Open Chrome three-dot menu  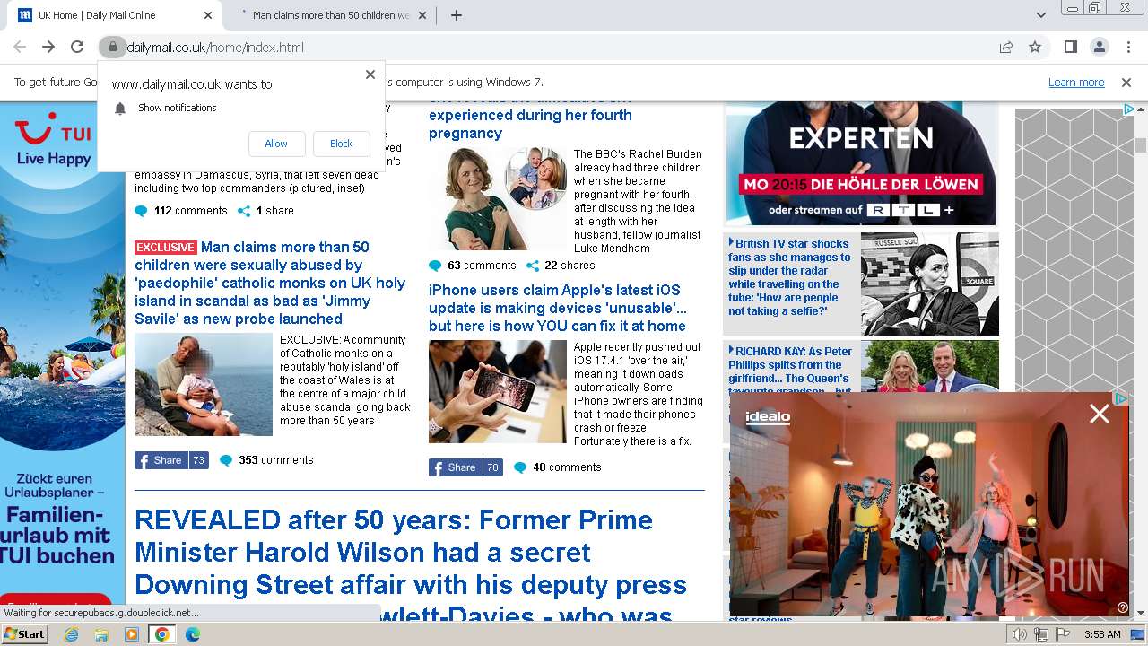[1126, 47]
